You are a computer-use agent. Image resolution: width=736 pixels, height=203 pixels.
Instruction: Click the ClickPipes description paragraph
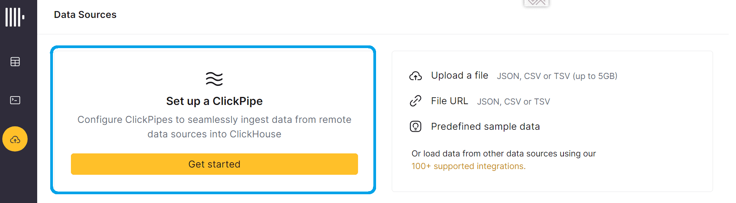(x=214, y=127)
